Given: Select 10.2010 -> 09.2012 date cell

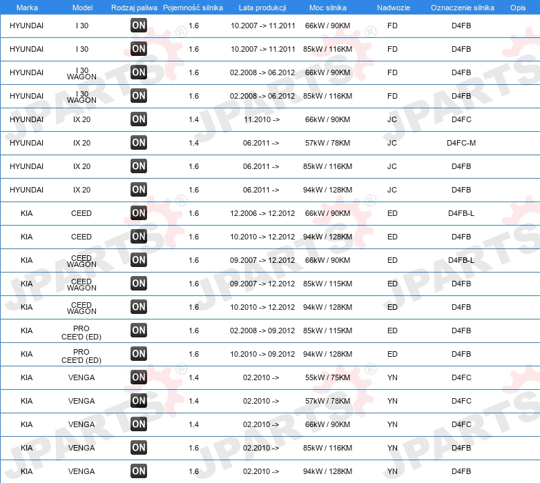Looking at the screenshot, I should pyautogui.click(x=262, y=354).
